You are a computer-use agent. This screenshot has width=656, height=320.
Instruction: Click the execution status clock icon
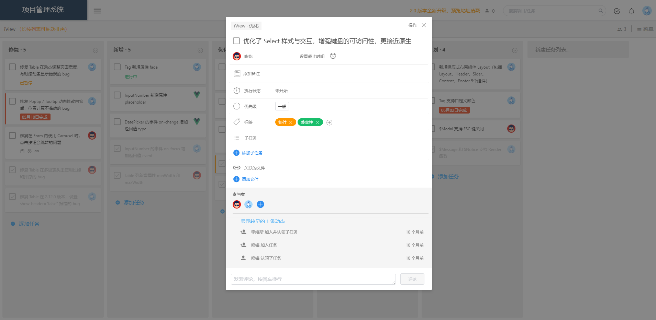237,91
